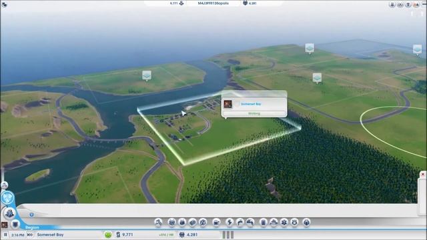Open the achievements trophy icon top-right
427x240 pixels.
[x=408, y=5]
